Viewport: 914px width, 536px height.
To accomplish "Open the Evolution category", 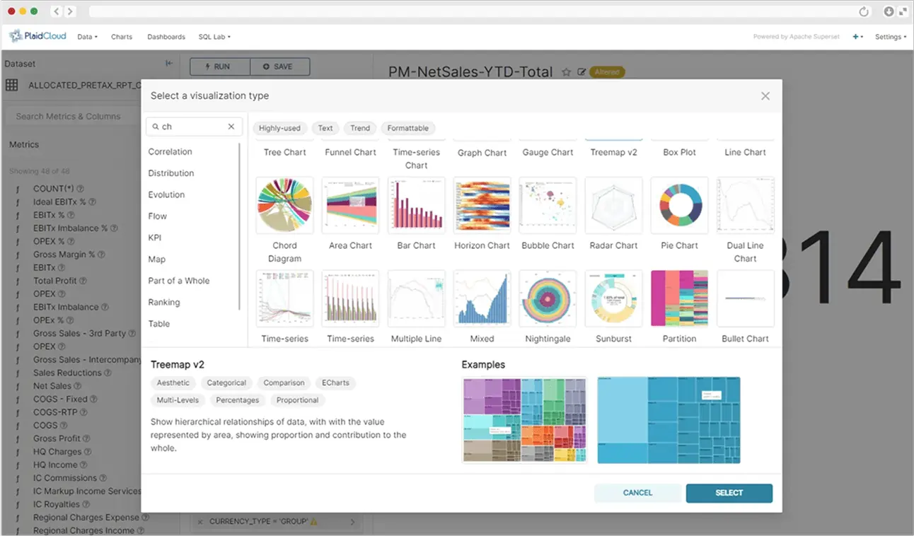I will tap(166, 194).
